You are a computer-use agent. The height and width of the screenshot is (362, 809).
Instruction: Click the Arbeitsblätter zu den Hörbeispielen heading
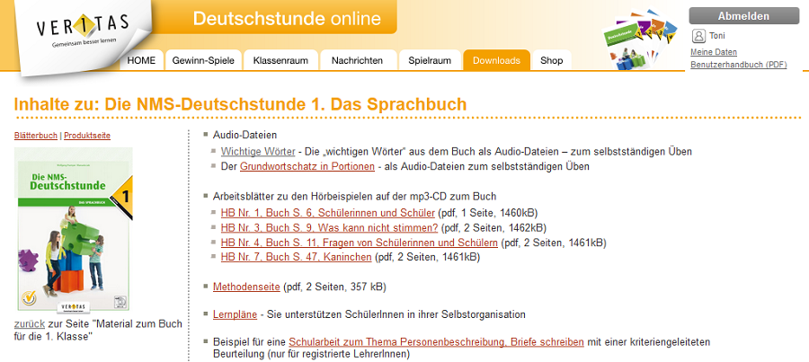354,197
